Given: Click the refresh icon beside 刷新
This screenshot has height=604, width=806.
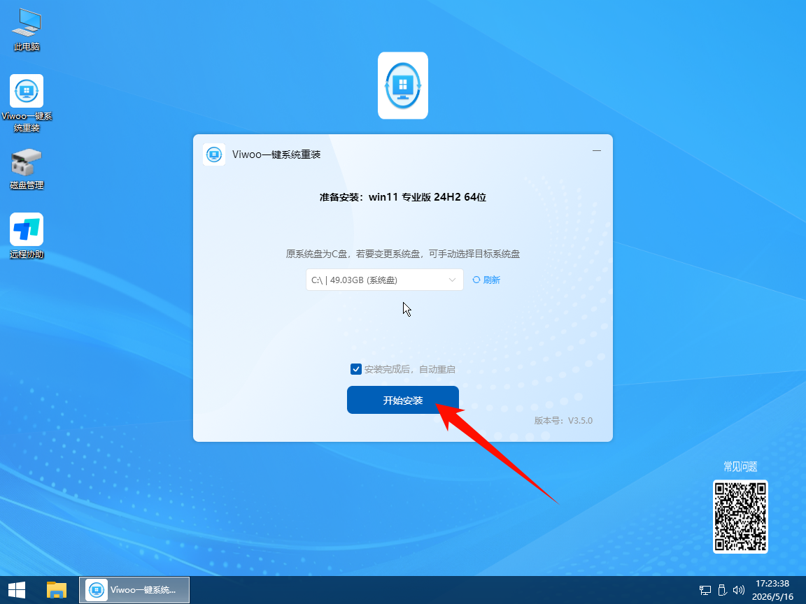Looking at the screenshot, I should [476, 280].
